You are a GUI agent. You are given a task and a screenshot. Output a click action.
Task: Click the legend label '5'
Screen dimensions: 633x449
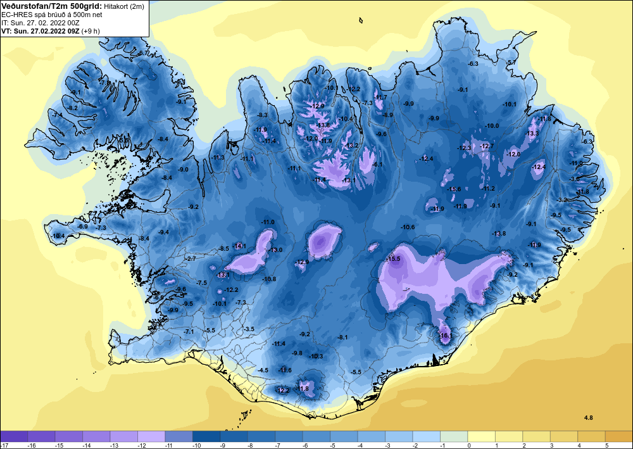point(606,445)
